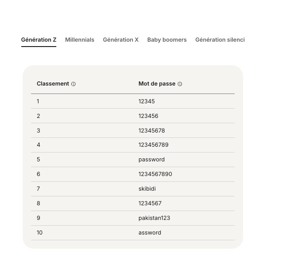The image size is (295, 278).
Task: Click the "1234567" password in row 8
Action: click(150, 204)
